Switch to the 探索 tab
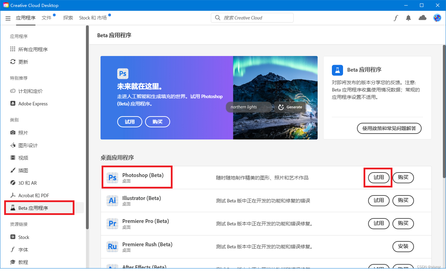 [x=68, y=18]
